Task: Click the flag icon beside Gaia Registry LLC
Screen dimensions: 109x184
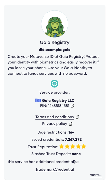Action: tap(38, 101)
